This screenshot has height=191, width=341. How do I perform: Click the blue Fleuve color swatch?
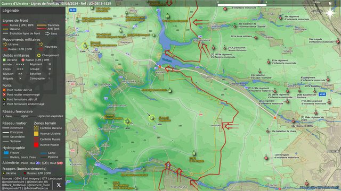pyautogui.click(x=6, y=153)
